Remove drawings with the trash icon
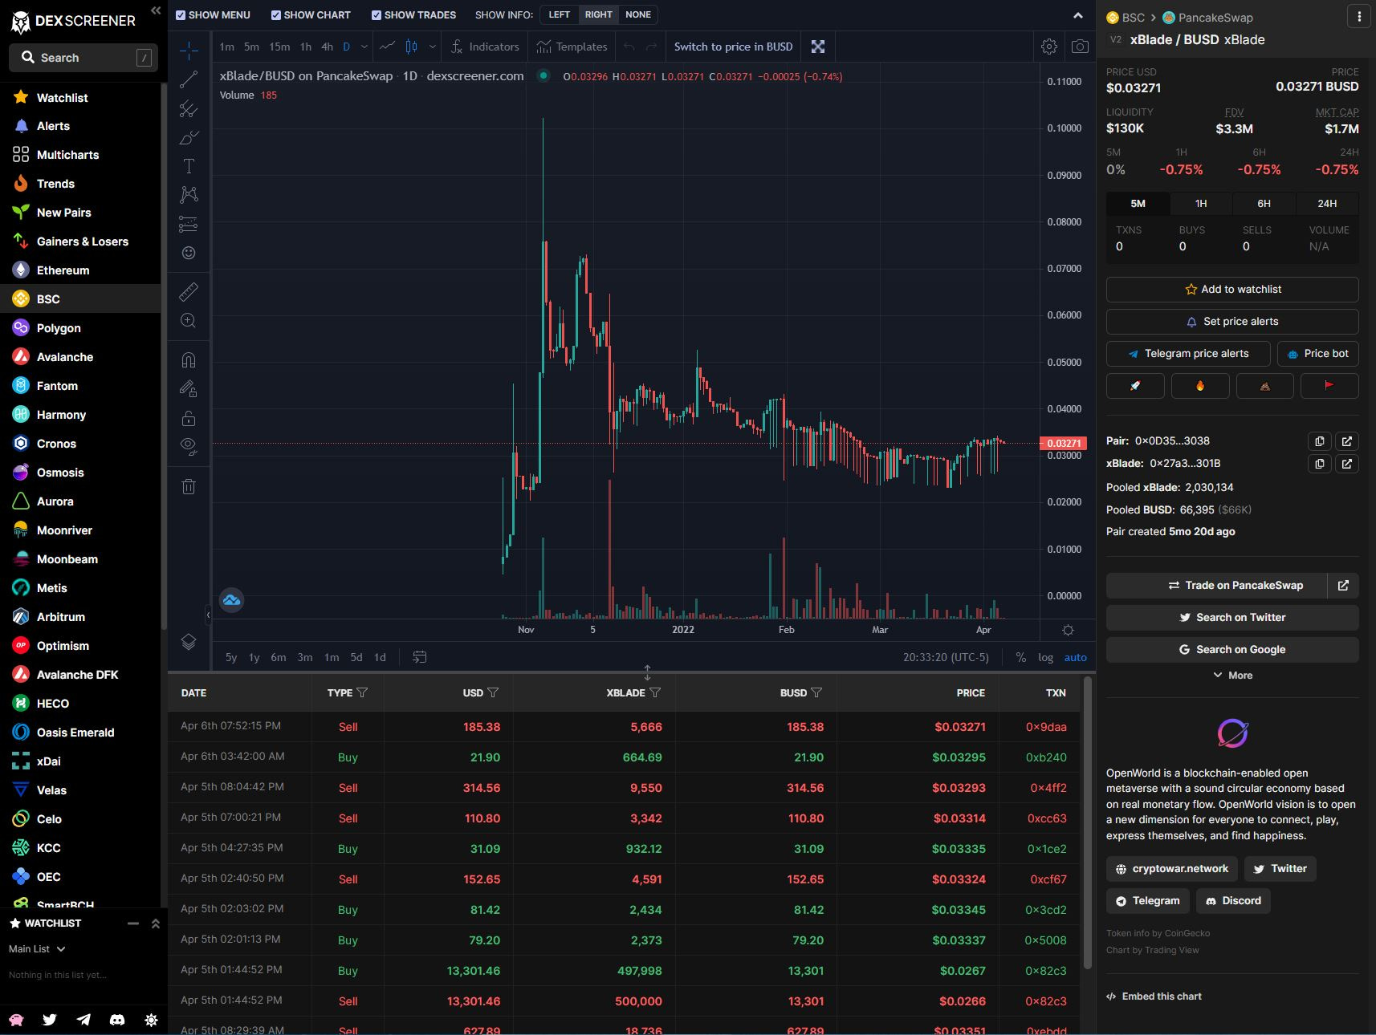This screenshot has width=1376, height=1035. [x=189, y=486]
